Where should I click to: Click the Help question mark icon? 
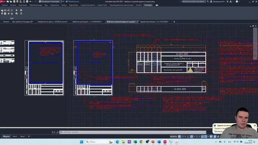(237, 2)
